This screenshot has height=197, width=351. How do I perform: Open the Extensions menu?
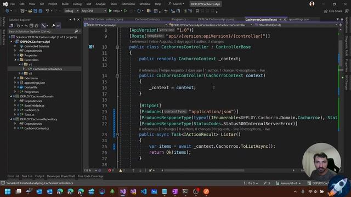(128, 4)
